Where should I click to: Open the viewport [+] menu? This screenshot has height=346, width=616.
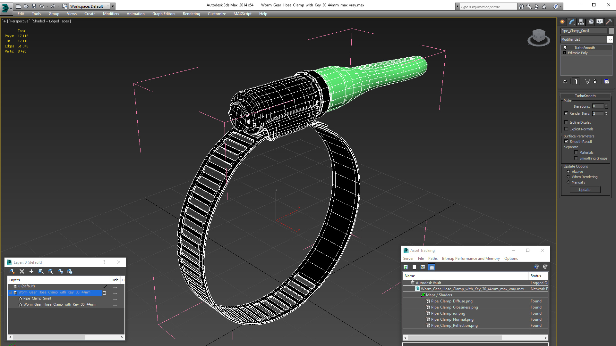pos(4,21)
